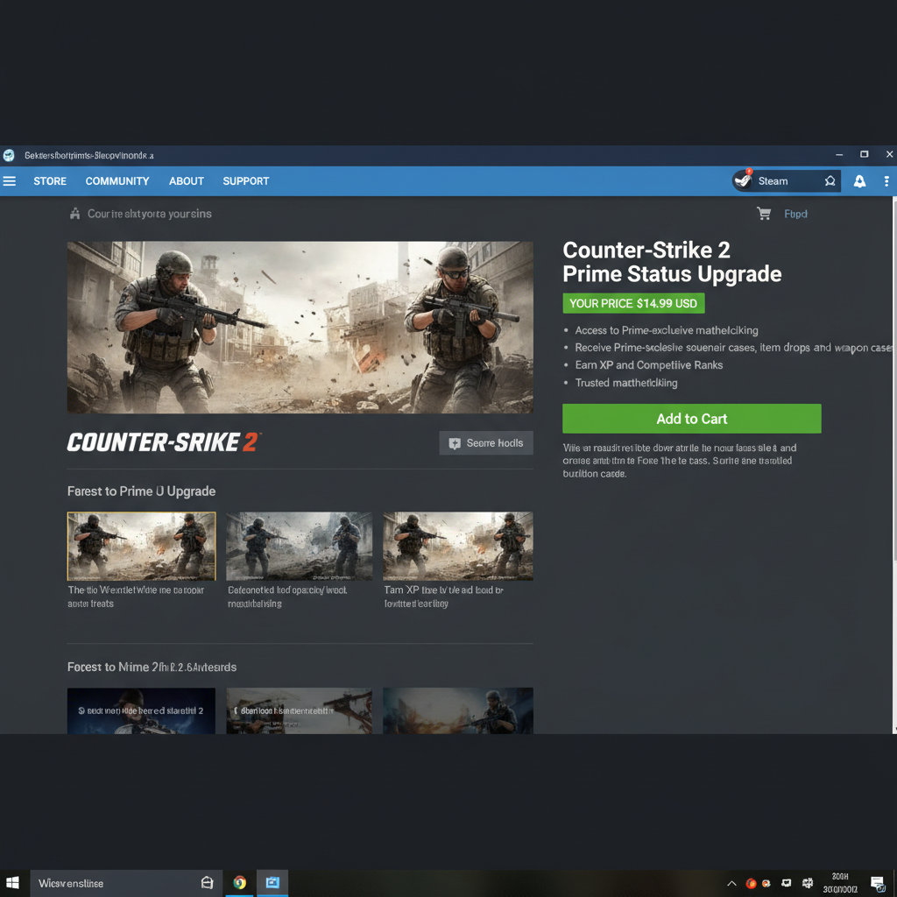Click the Steam avatar icon with red badge
The width and height of the screenshot is (897, 897).
pyautogui.click(x=743, y=180)
